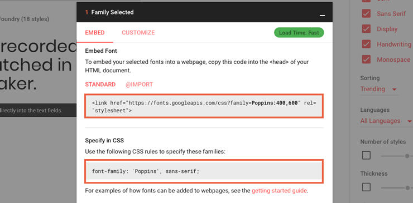
Task: Switch to the EMBED tab
Action: click(95, 33)
